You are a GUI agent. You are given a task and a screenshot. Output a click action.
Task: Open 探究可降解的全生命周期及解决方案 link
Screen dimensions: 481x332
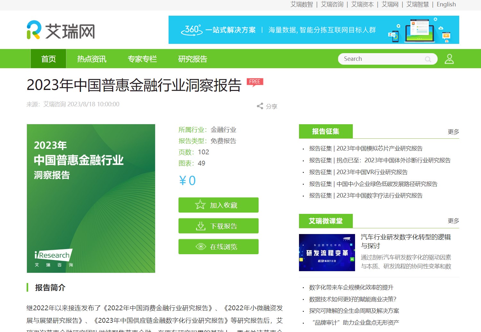(354, 311)
